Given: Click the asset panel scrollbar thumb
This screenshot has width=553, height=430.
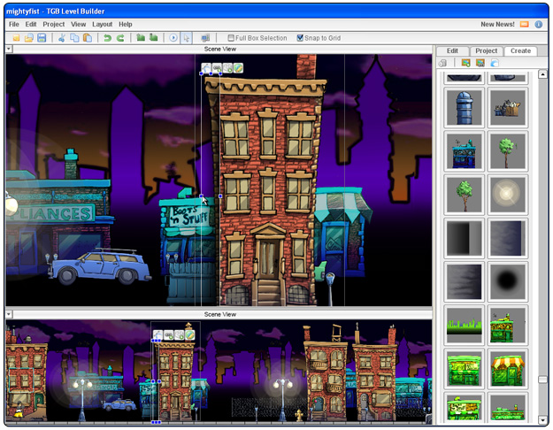Looking at the screenshot, I should tap(542, 380).
